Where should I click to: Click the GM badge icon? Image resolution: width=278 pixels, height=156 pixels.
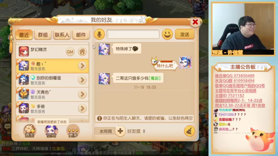(70, 52)
